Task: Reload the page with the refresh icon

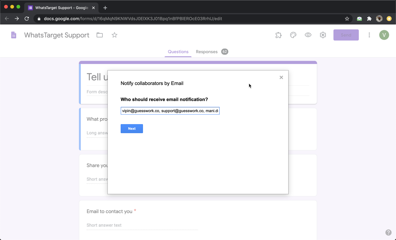Action: (x=27, y=19)
